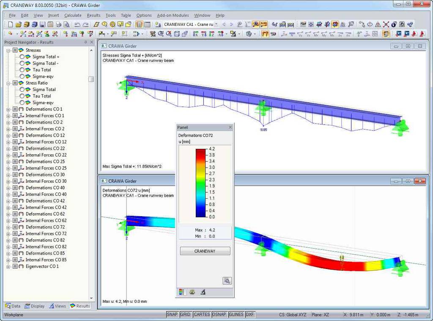The height and width of the screenshot is (321, 433).
Task: Click the Print toolbar icon
Action: 58,24
